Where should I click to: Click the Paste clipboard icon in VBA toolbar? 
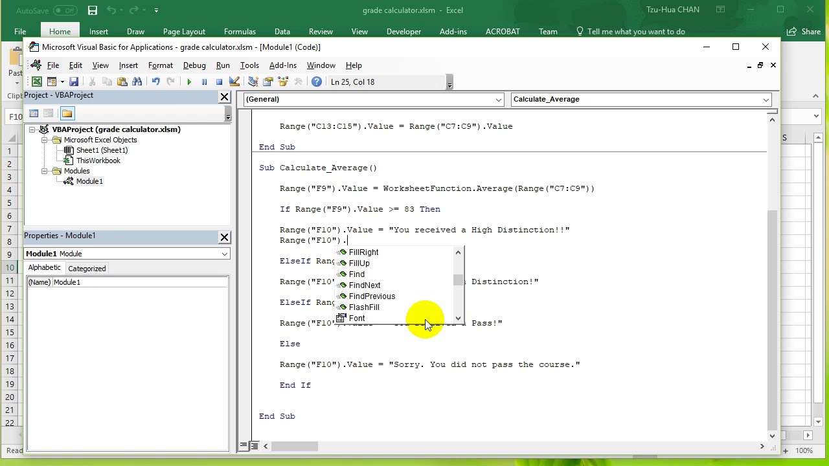(122, 82)
